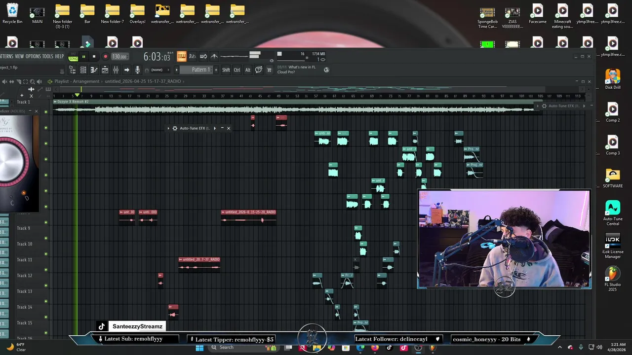Open the TOOLS menu

tap(47, 56)
